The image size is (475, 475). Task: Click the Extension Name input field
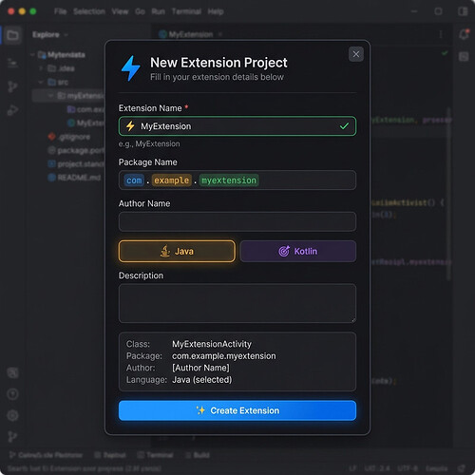tap(237, 126)
